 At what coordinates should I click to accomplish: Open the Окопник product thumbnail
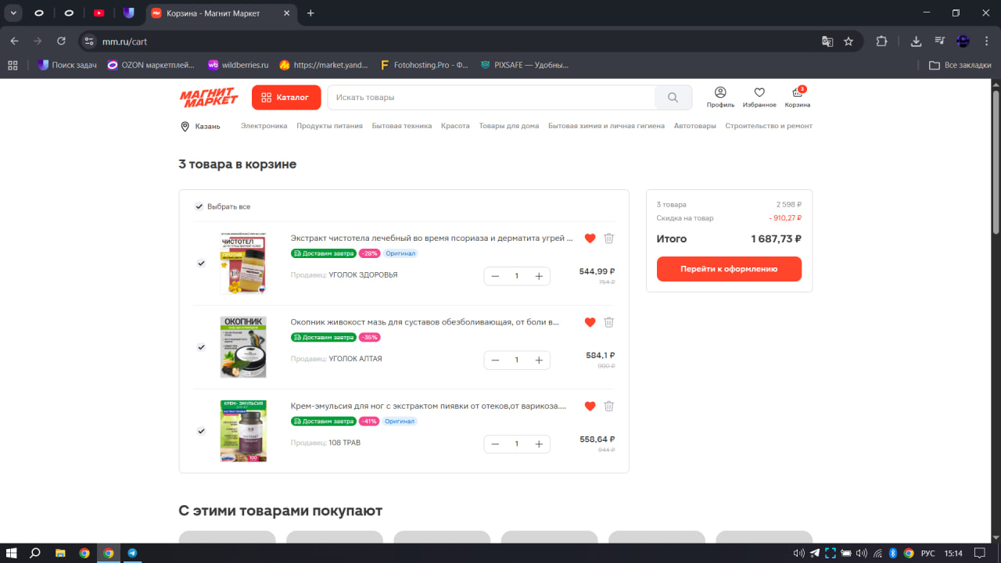coord(243,347)
